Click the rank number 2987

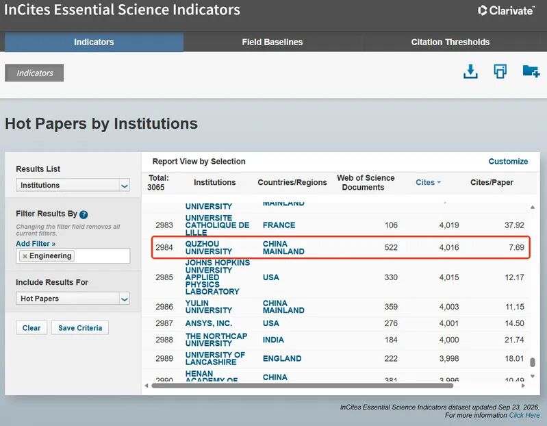click(x=164, y=323)
